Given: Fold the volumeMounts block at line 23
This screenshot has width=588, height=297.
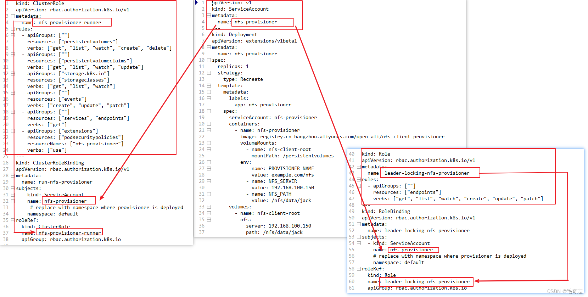Looking at the screenshot, I should tap(209, 143).
